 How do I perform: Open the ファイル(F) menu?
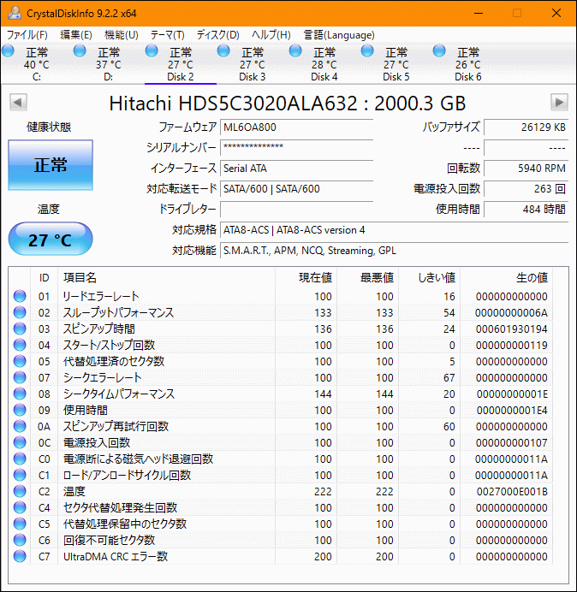click(27, 35)
